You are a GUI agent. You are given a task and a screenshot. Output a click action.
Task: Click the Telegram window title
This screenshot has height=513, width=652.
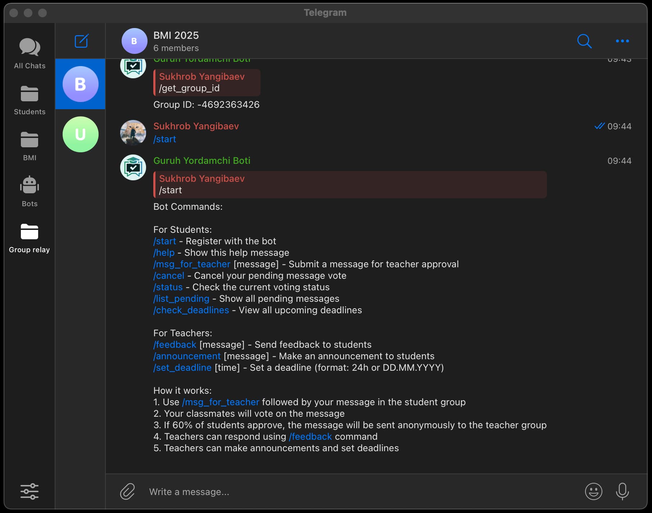tap(325, 13)
